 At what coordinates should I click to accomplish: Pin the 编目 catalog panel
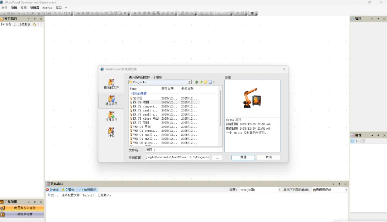tap(378, 19)
